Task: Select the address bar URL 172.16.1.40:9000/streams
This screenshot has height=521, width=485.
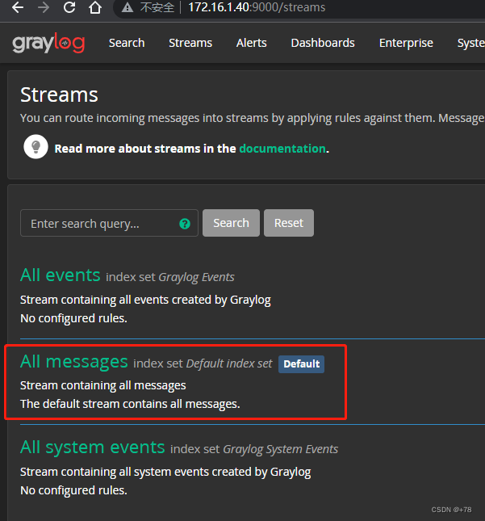Action: (x=257, y=7)
